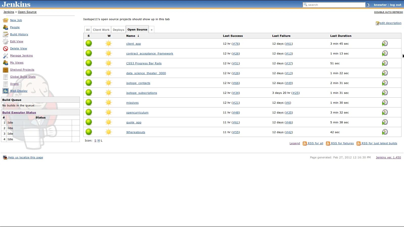
Task: Open last failure build #25 of isotope_subscriptions
Action: (296, 93)
